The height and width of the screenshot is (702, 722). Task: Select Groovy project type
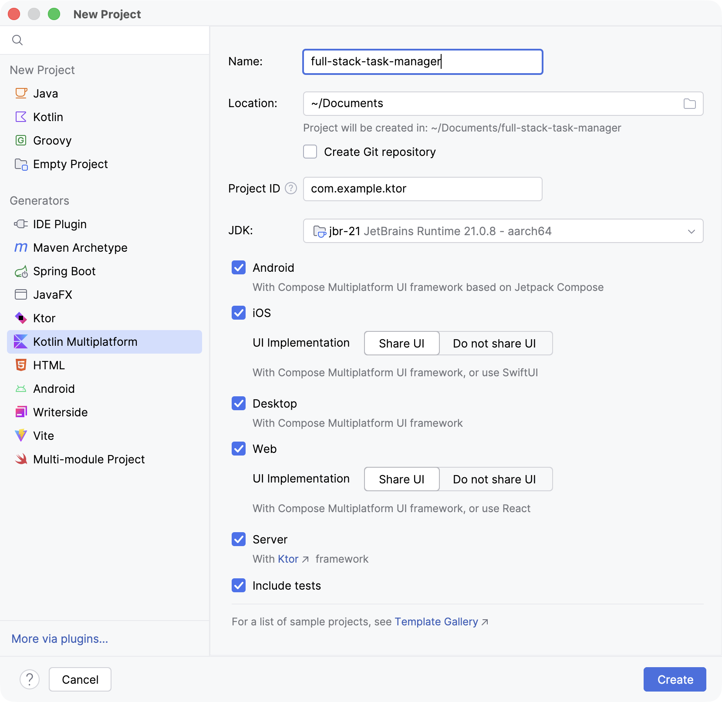click(105, 140)
